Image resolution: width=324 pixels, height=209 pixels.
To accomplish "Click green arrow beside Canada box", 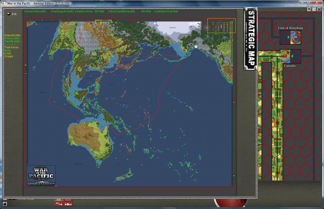I will (x=292, y=56).
